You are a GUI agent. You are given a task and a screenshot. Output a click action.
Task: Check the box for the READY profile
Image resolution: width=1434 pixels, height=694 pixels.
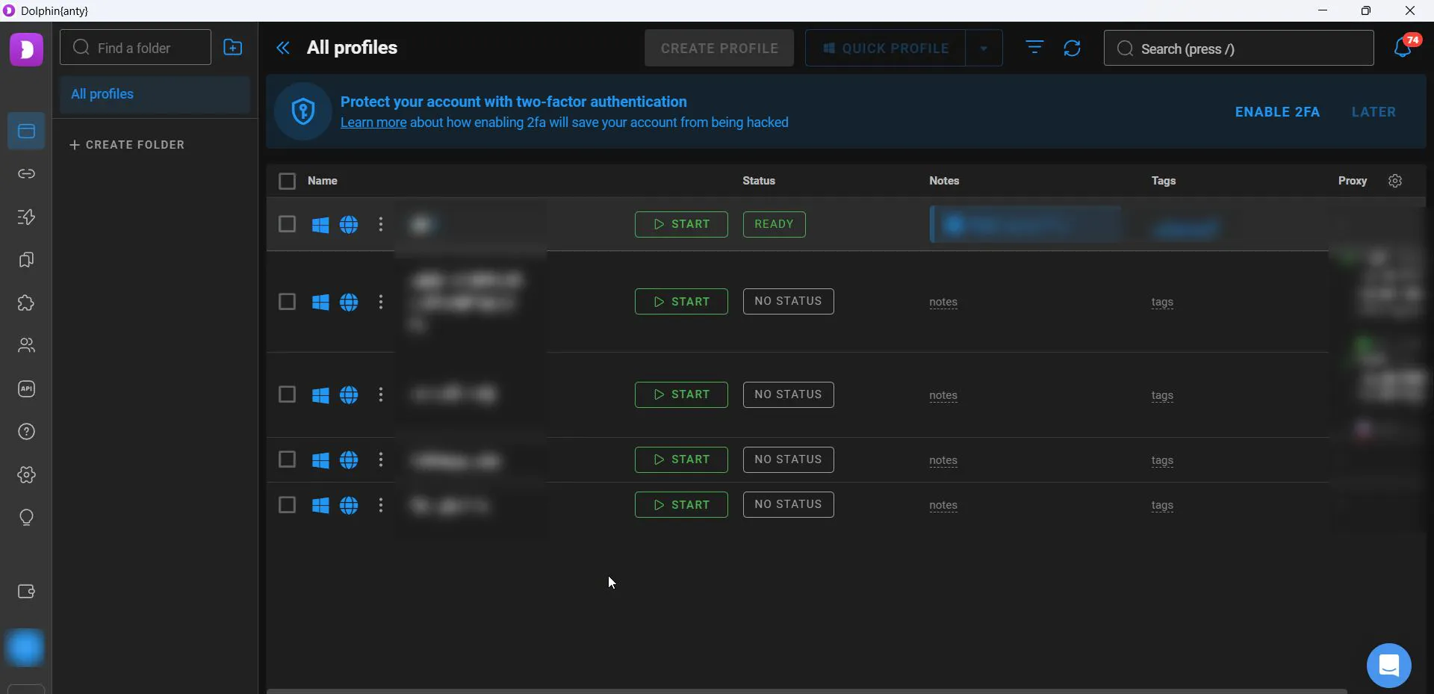pos(287,224)
